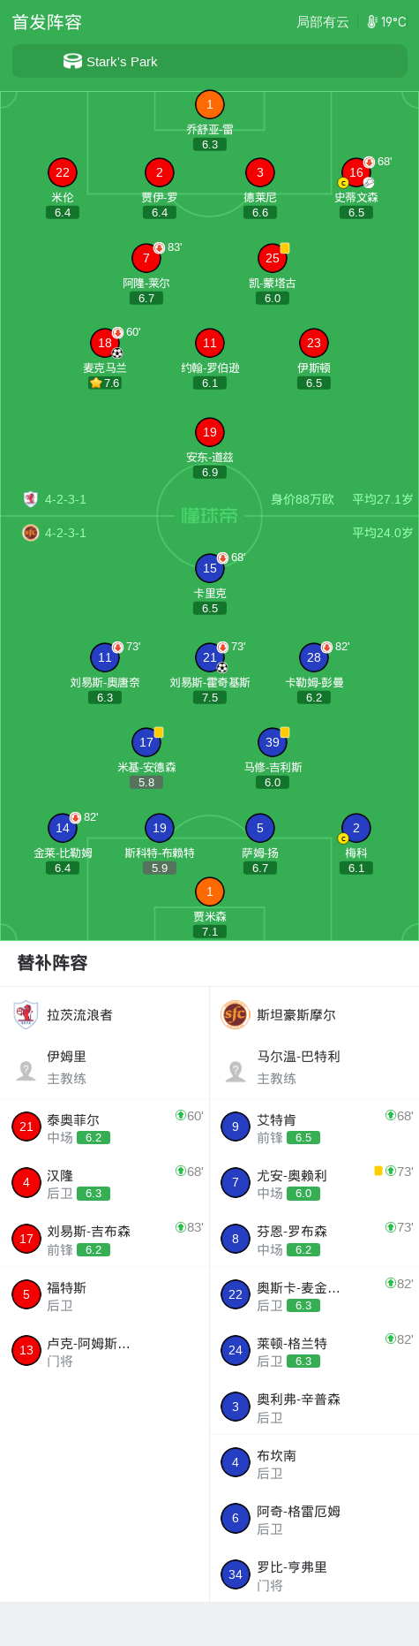
Task: Open substitute 艾特肯, number 9
Action: 314,1126
